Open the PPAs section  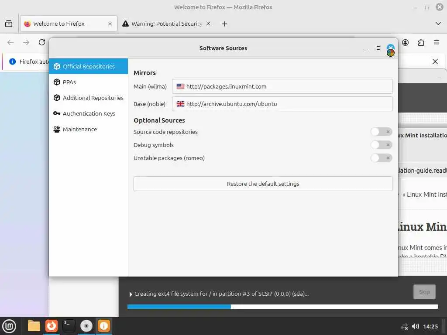point(88,82)
